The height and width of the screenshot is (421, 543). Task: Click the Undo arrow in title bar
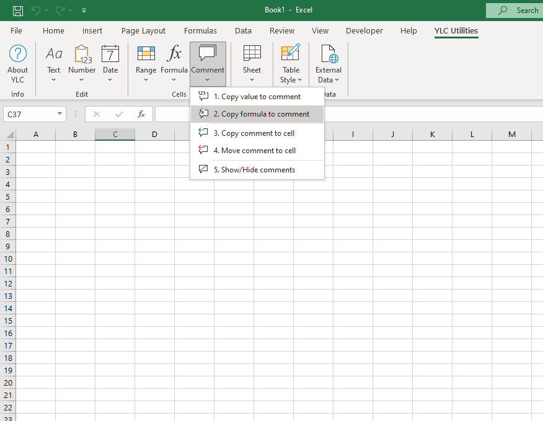coord(36,11)
